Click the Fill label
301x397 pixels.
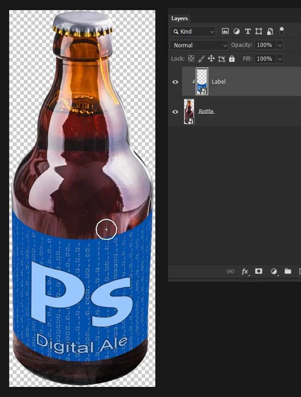tap(247, 59)
